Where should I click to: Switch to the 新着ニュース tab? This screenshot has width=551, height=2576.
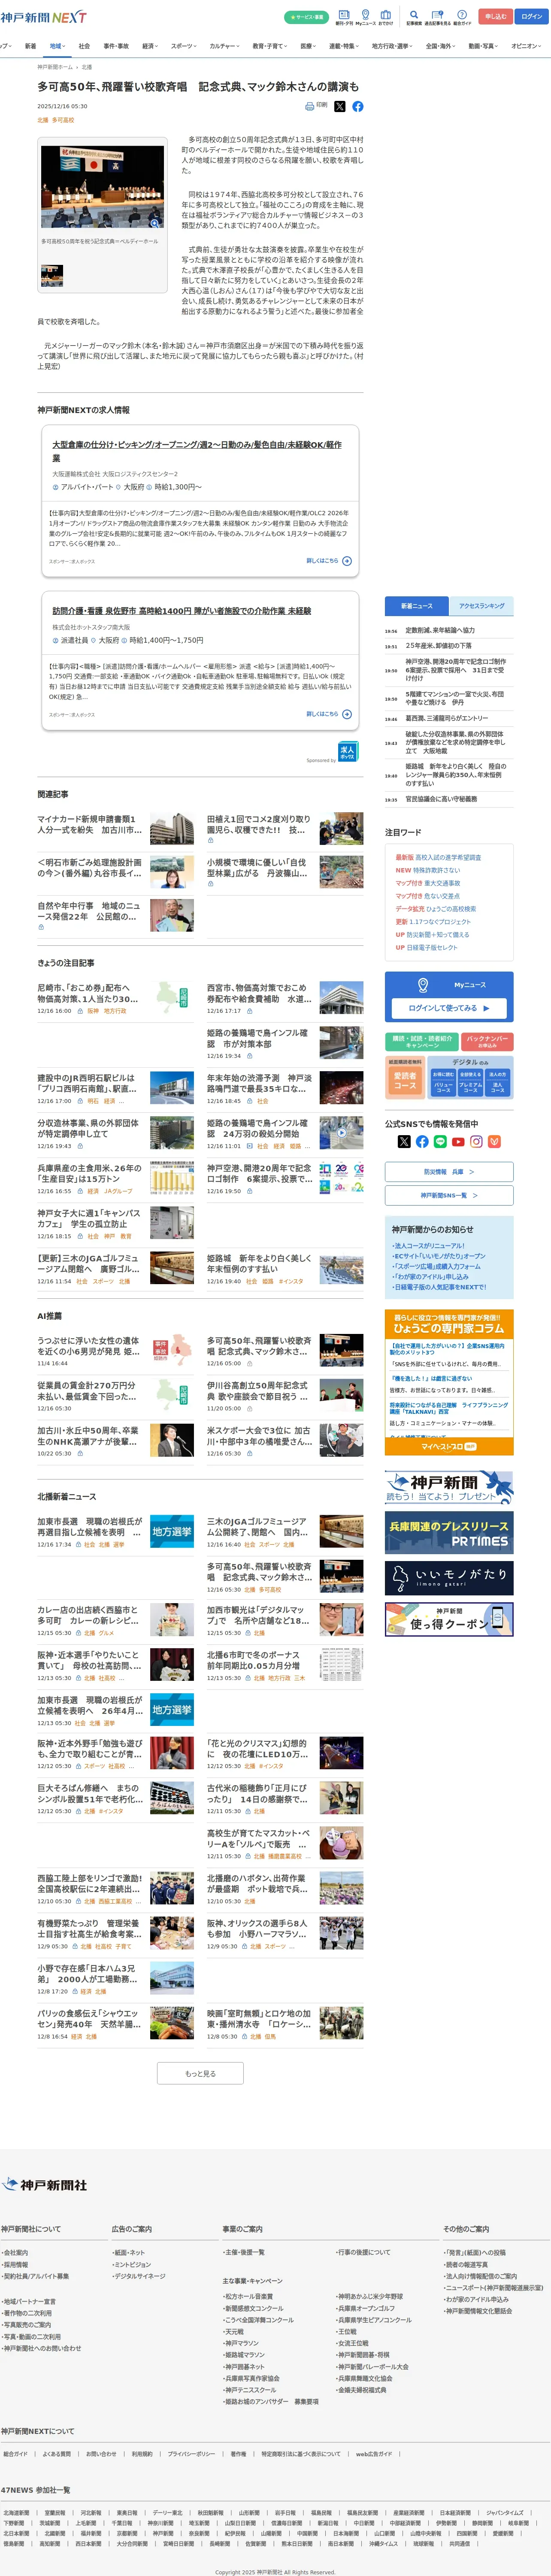[x=417, y=606]
